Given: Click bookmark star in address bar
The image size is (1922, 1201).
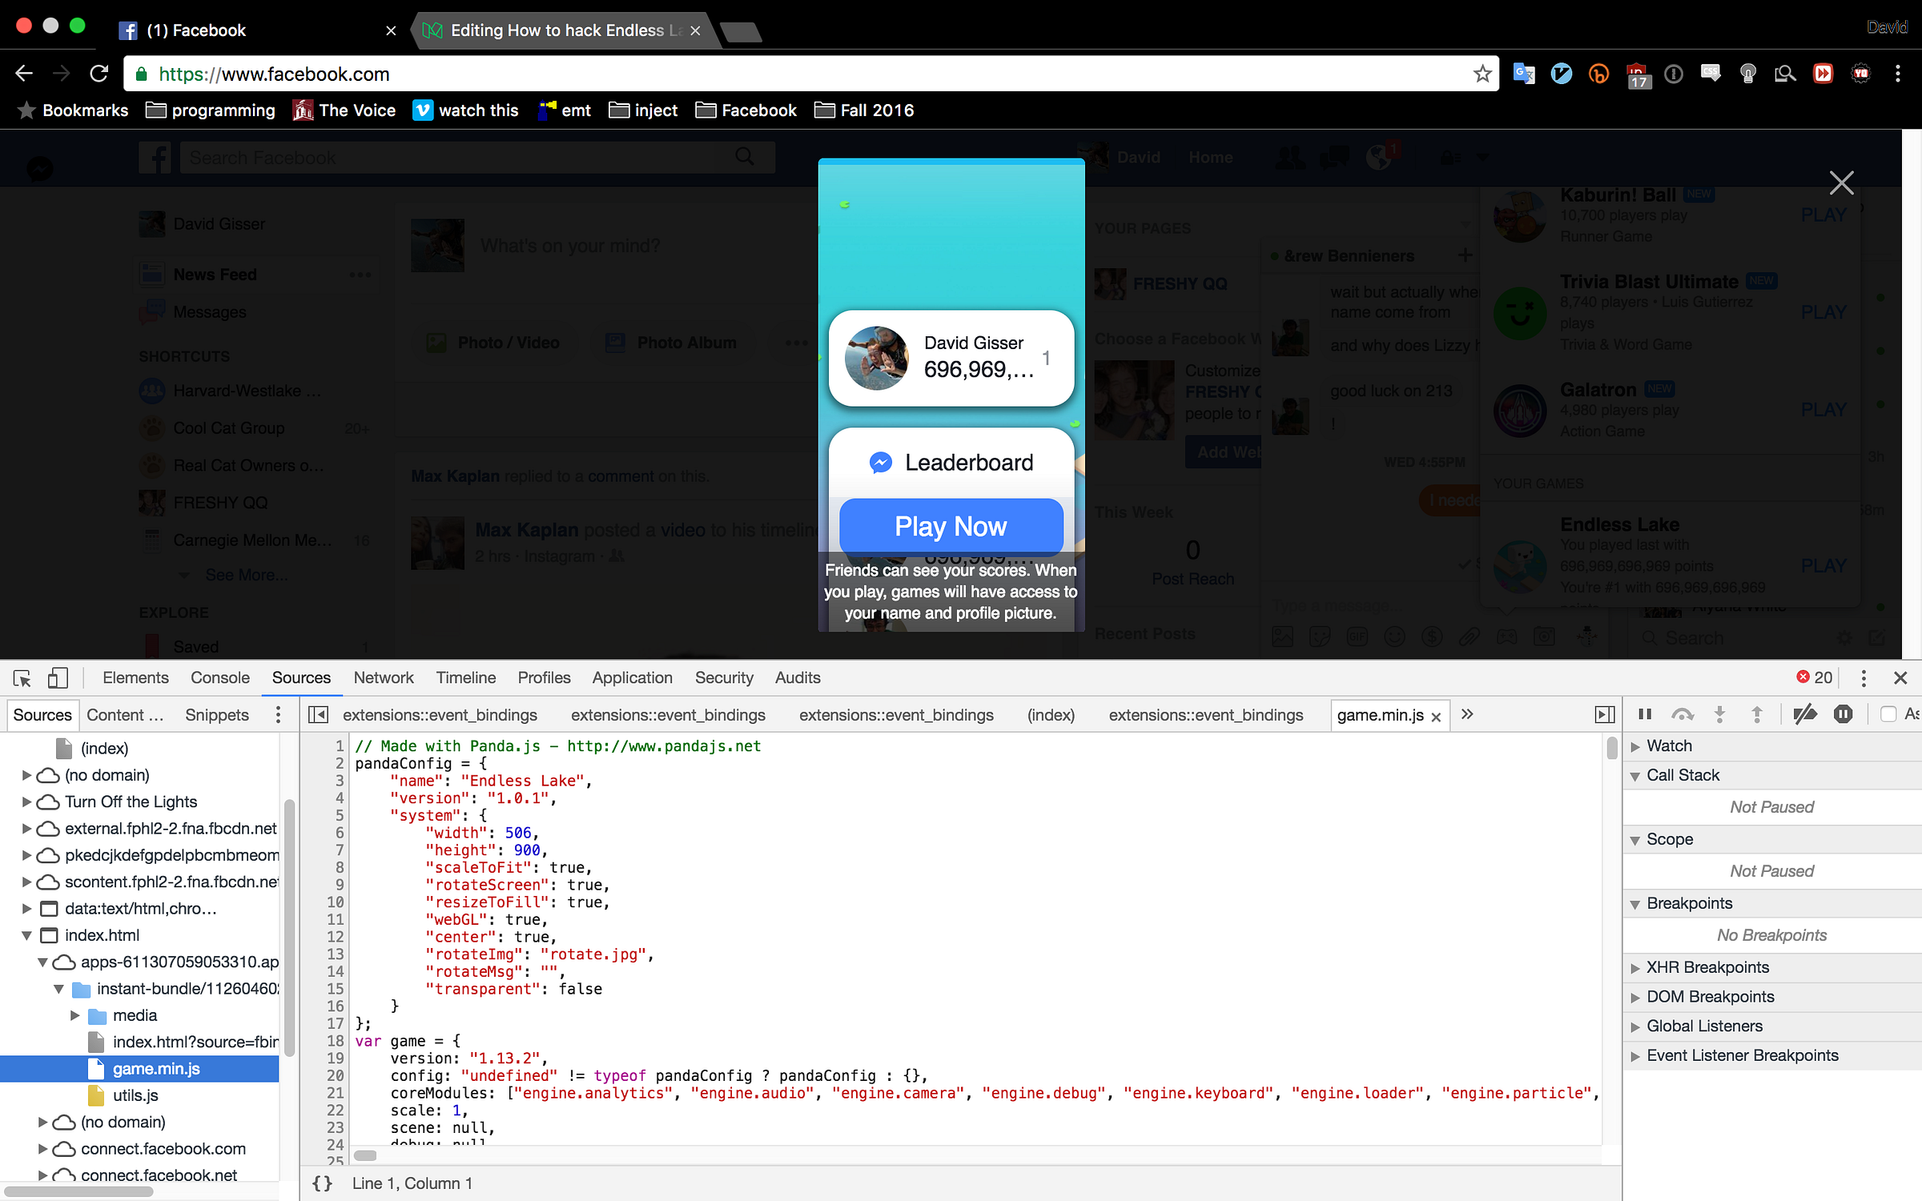Looking at the screenshot, I should [1482, 74].
